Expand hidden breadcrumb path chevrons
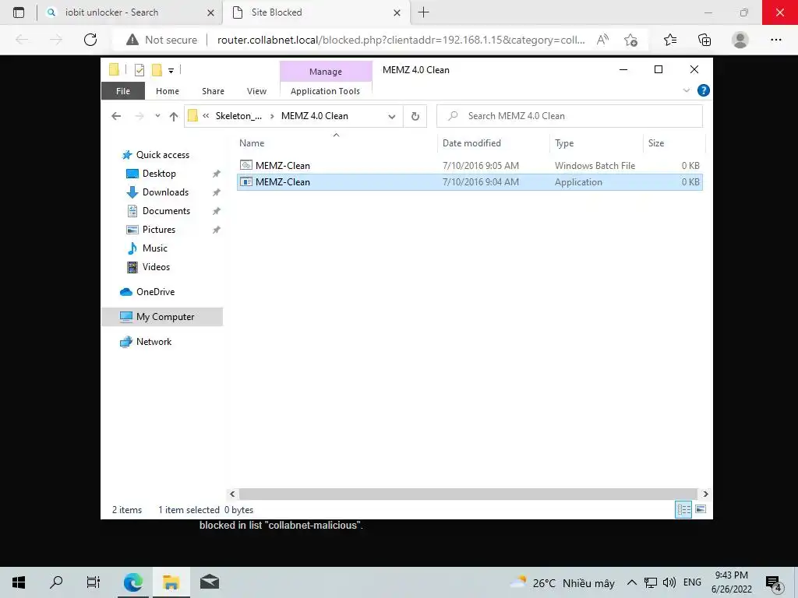This screenshot has width=798, height=598. coord(206,116)
